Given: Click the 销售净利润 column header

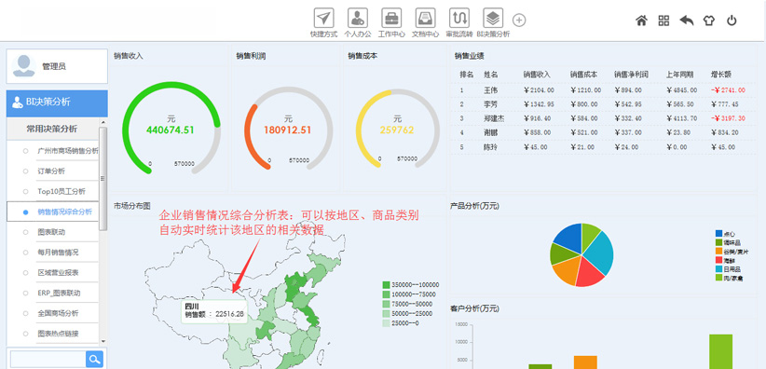Looking at the screenshot, I should [631, 75].
